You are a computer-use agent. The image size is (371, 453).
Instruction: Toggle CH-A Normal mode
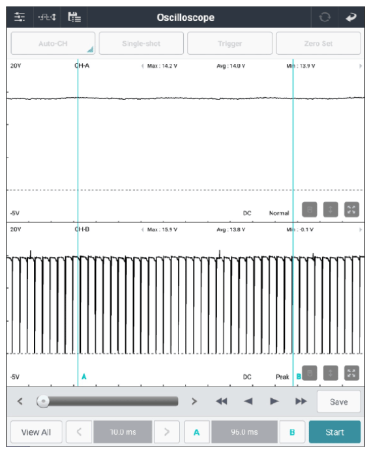click(x=279, y=213)
